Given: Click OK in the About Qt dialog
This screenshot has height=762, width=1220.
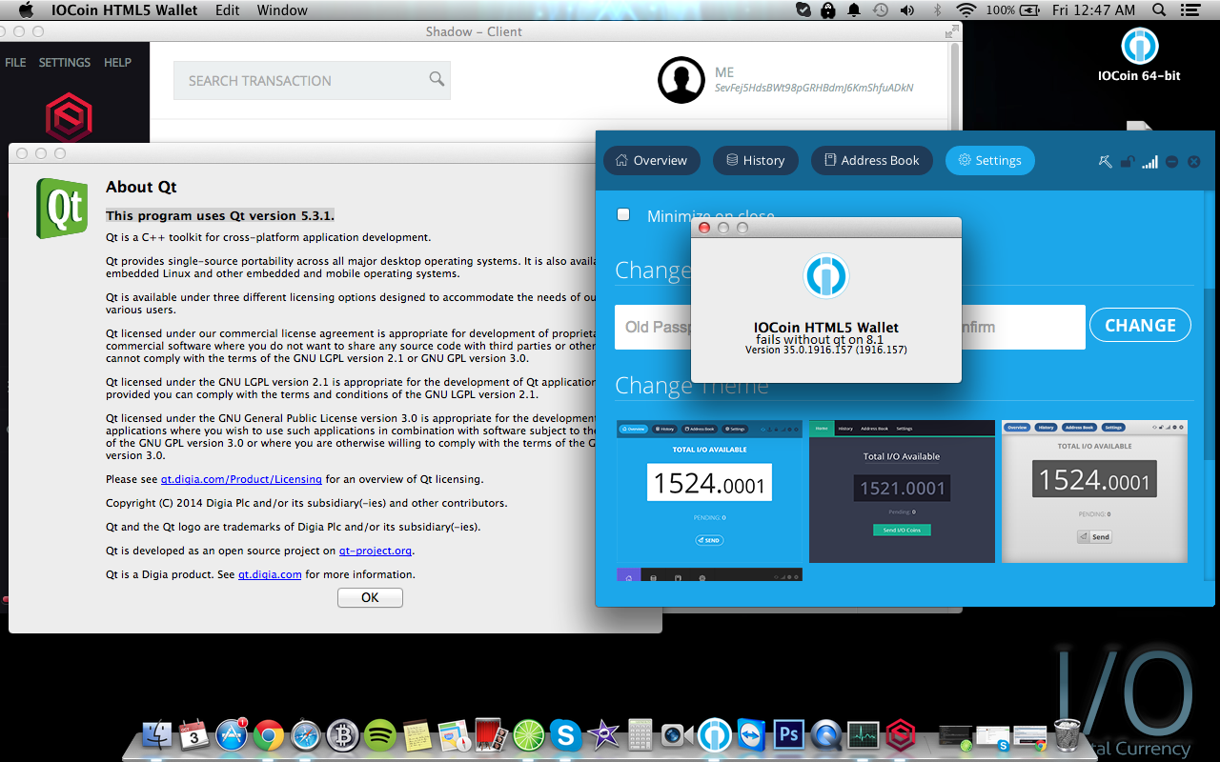Looking at the screenshot, I should tap(370, 597).
